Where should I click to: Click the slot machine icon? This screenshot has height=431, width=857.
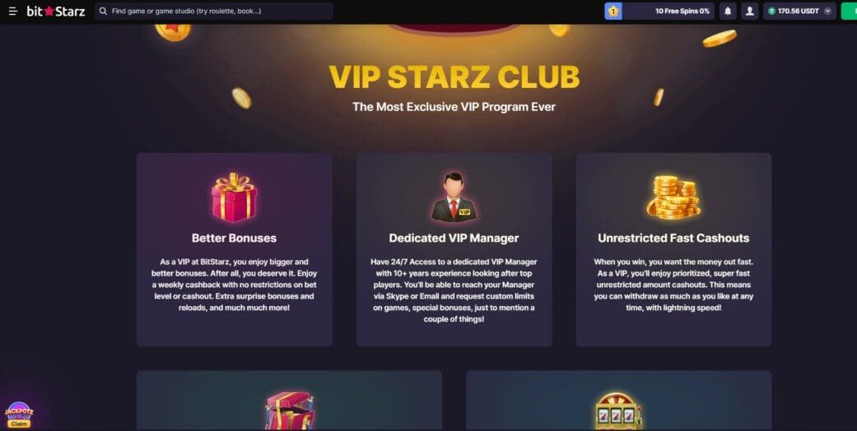[x=618, y=410]
